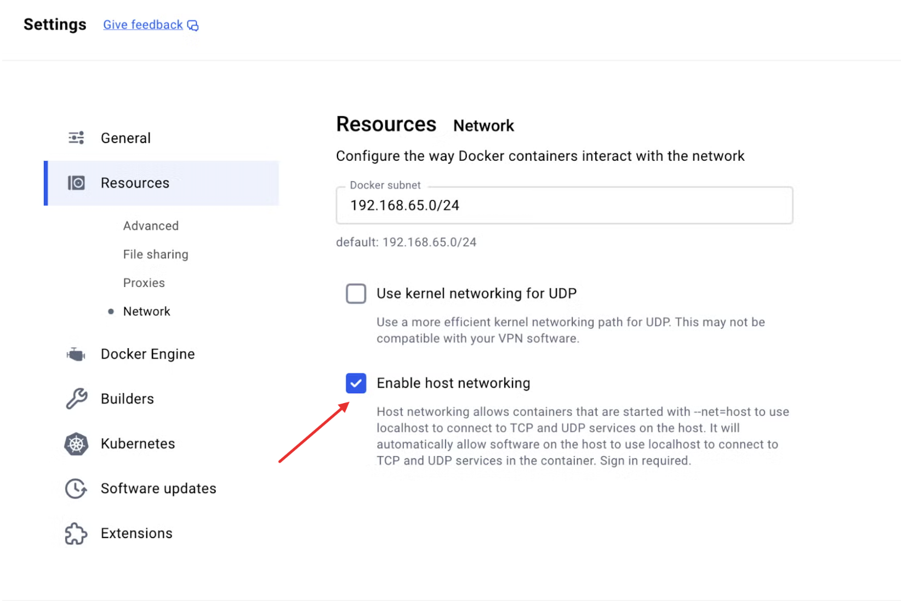
Task: Click the Enable host networking label
Action: pos(453,383)
